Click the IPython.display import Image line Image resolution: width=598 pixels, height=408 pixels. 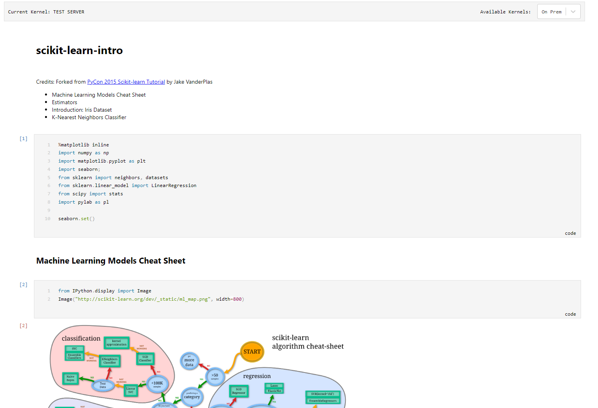[x=105, y=291]
